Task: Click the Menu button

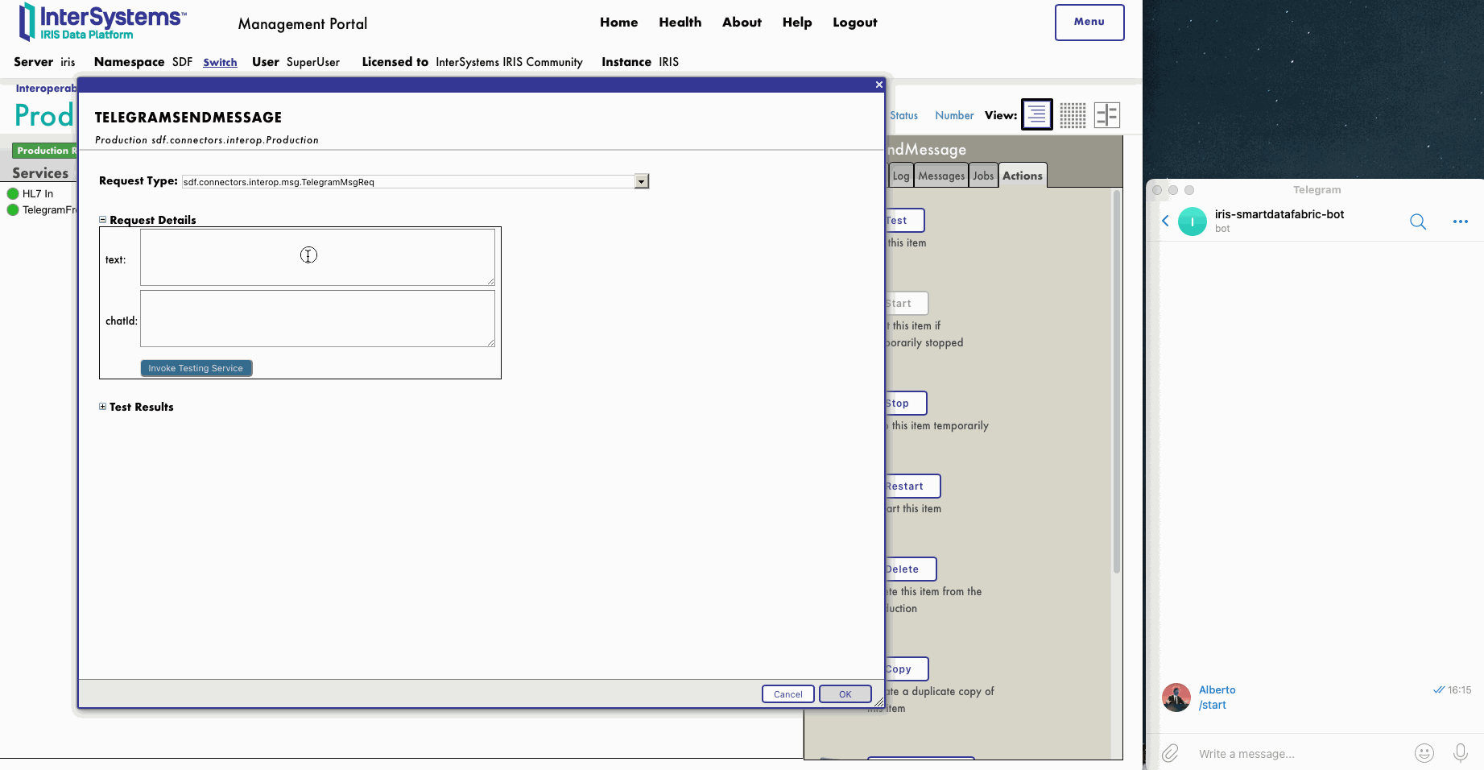Action: click(1089, 23)
